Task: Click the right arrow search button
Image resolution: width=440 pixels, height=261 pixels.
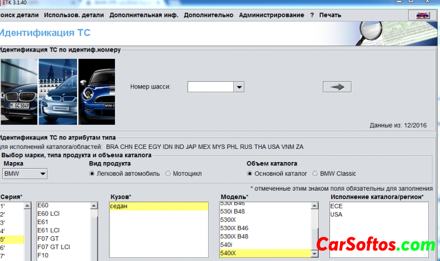Action: tap(337, 87)
